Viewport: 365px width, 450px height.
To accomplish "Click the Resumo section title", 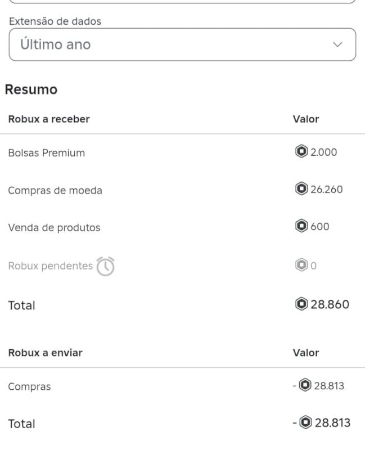I will pyautogui.click(x=31, y=89).
